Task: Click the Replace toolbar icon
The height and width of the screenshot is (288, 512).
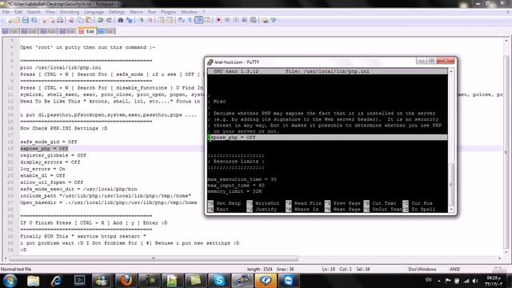Action: [x=130, y=20]
